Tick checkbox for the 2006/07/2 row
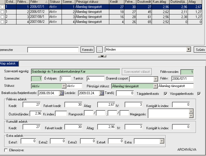 2,12
